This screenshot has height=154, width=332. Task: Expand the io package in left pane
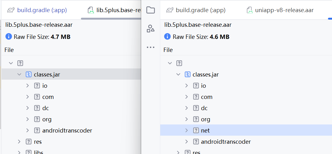point(28,86)
